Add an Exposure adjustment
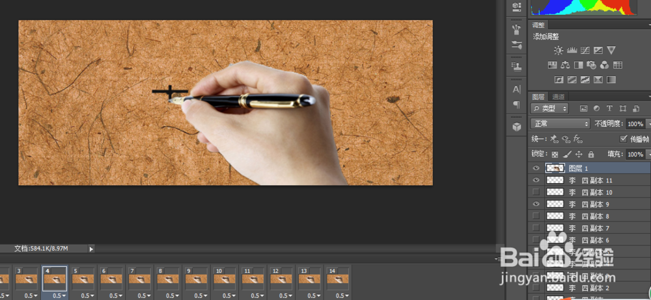This screenshot has width=651, height=300. [598, 51]
